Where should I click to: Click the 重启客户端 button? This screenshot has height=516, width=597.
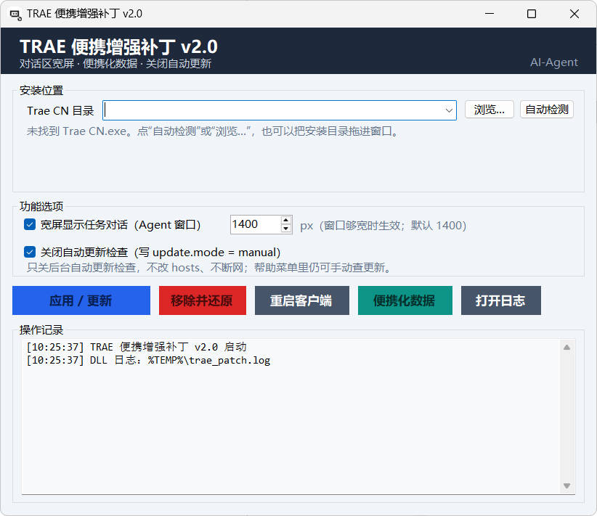[302, 300]
